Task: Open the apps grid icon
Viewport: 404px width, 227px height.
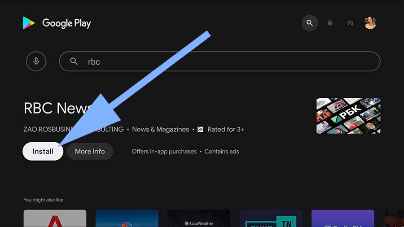Action: pos(330,23)
